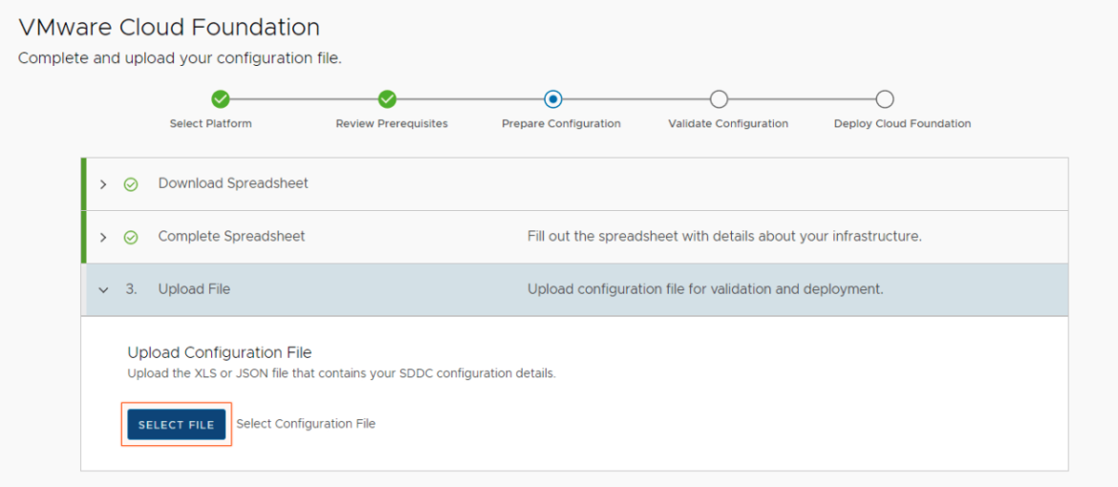Click the empty Validate Configuration step circle
The width and height of the screenshot is (1118, 487).
[719, 99]
